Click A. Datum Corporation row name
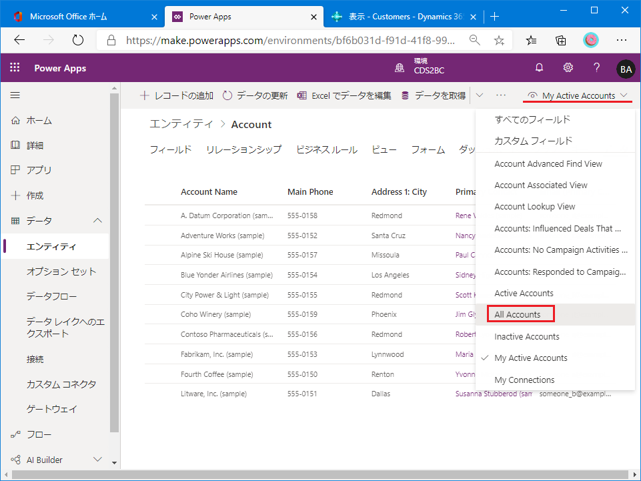The height and width of the screenshot is (481, 641). pyautogui.click(x=227, y=215)
